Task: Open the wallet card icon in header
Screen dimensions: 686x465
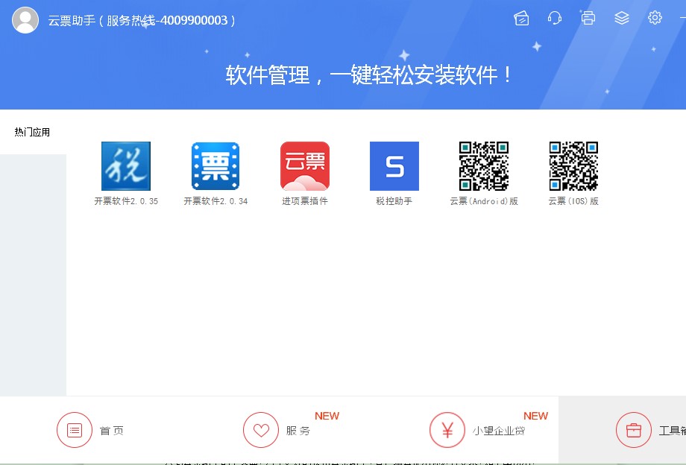Action: coord(521,18)
